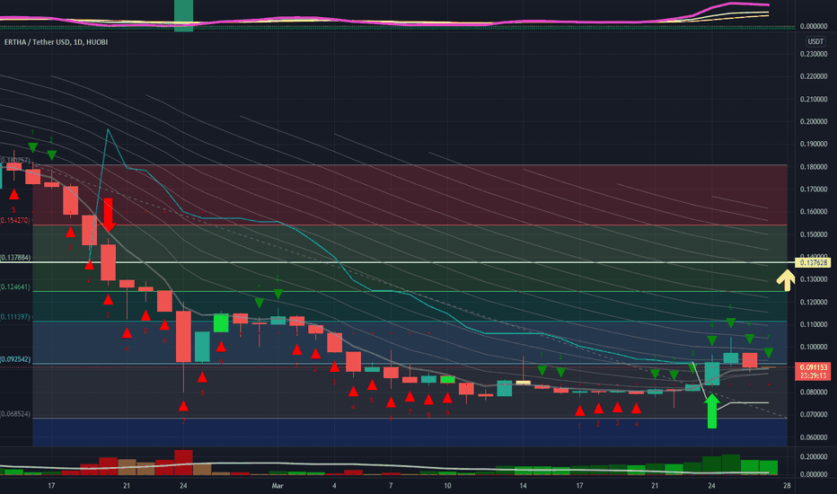The width and height of the screenshot is (837, 494).
Task: Click the 4 date label on time axis
Action: click(334, 485)
